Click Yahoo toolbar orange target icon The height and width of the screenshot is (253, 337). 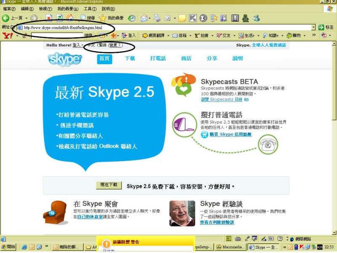(x=113, y=35)
